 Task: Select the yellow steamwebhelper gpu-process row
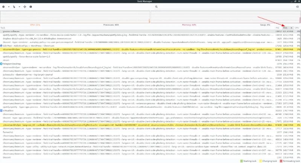tap(150, 50)
